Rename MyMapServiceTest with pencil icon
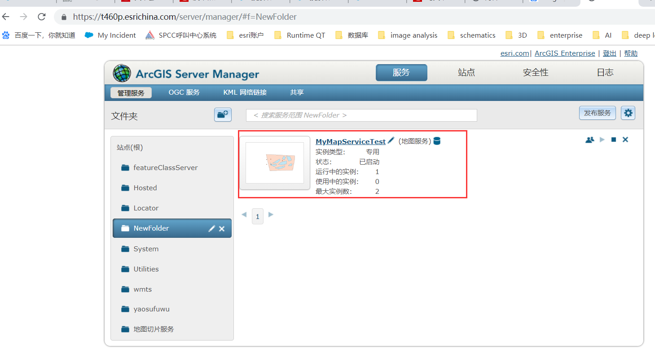The width and height of the screenshot is (655, 363). pyautogui.click(x=391, y=140)
